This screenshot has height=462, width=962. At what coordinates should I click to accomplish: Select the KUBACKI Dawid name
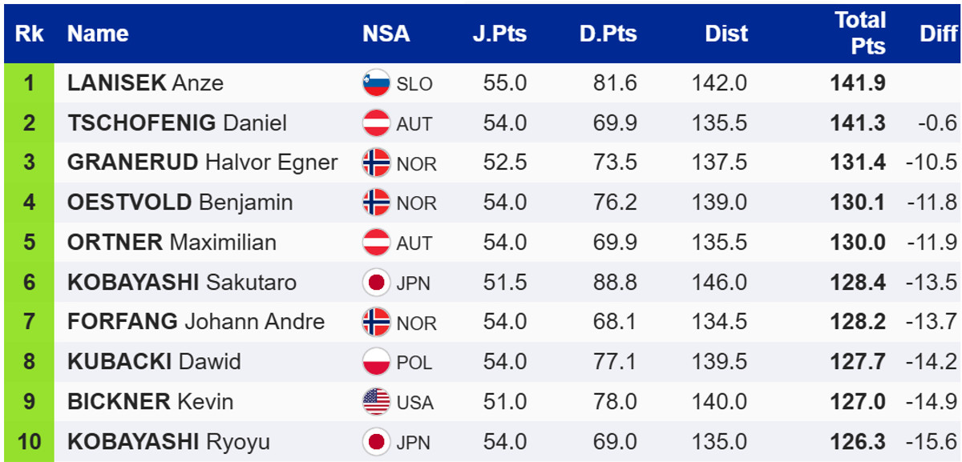point(154,362)
